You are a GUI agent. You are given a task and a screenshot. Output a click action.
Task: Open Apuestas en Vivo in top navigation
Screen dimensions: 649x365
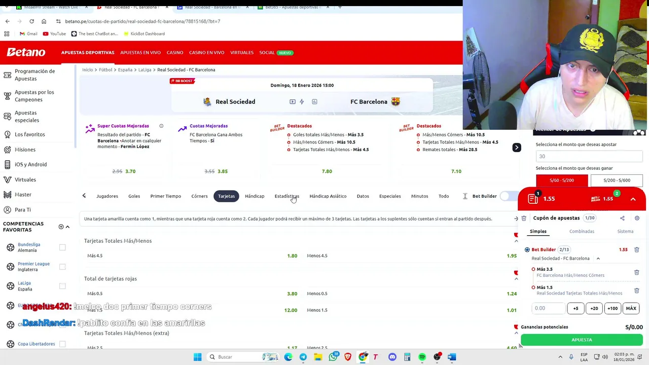click(x=140, y=53)
